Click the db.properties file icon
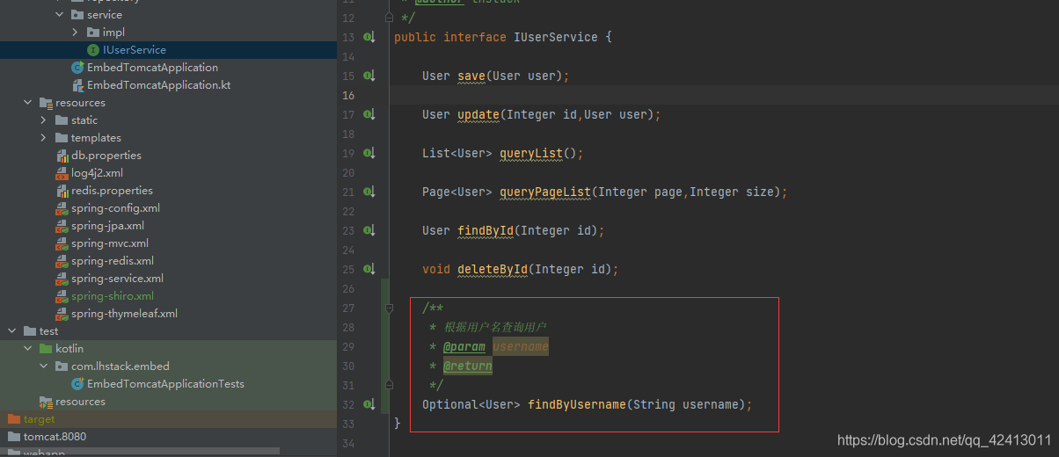The image size is (1059, 457). click(62, 156)
